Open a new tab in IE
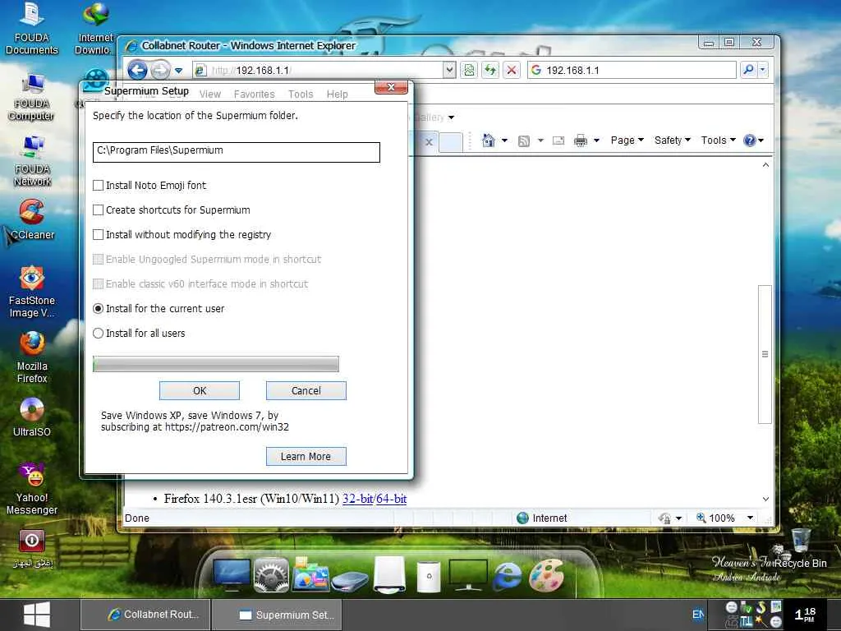This screenshot has width=841, height=631. (451, 142)
